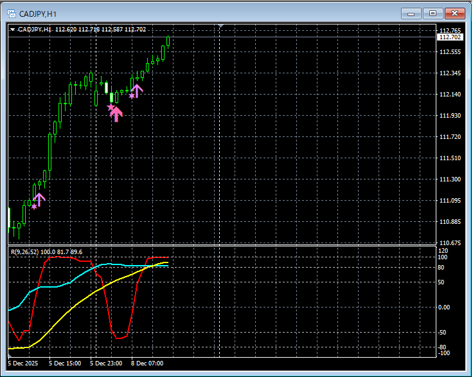Click the highlighted current price label 112.702
This screenshot has height=377, width=473.
[x=449, y=37]
